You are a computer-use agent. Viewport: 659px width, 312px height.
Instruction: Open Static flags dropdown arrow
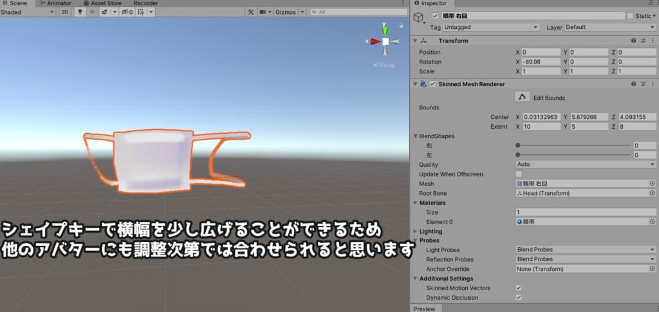pos(654,16)
